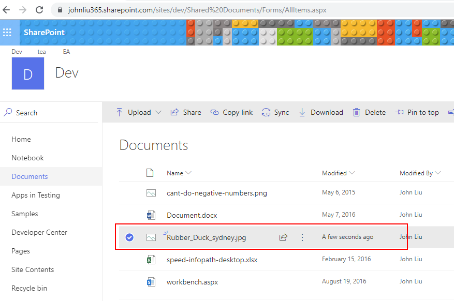
Task: Click the share icon on Rubber_Duck_sydney.jpg row
Action: coord(283,237)
